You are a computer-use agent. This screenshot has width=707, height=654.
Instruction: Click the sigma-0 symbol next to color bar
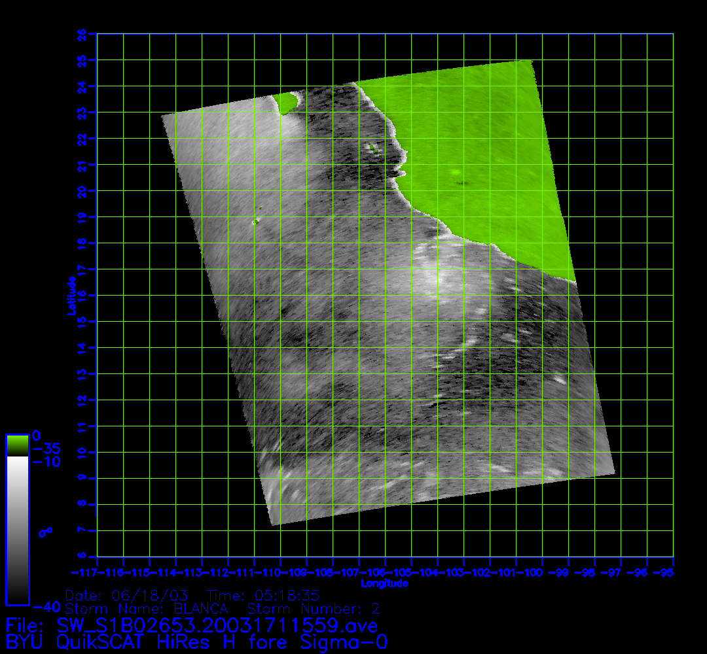pyautogui.click(x=45, y=532)
